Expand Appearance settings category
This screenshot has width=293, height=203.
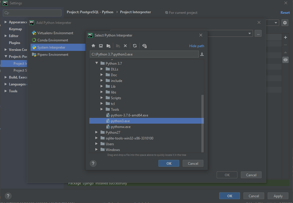pyautogui.click(x=5, y=22)
